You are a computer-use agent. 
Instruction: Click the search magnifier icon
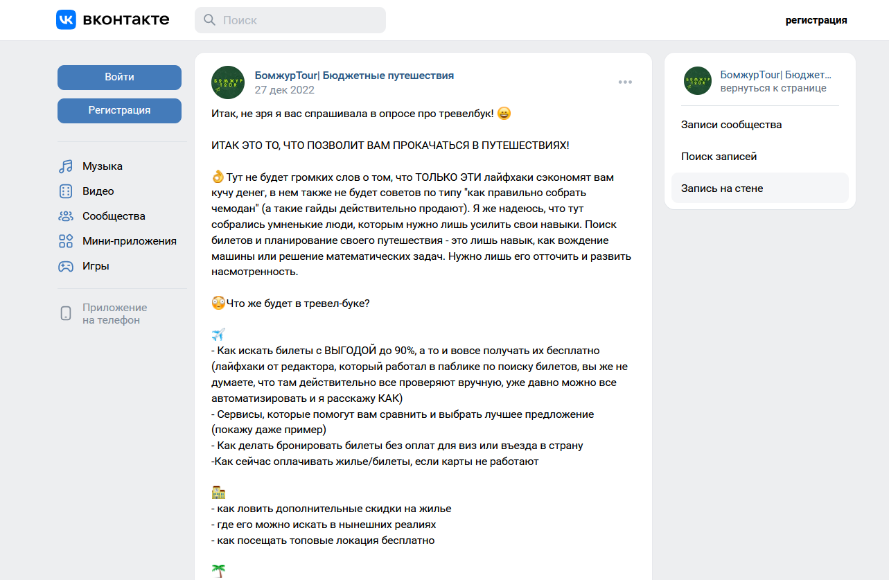pyautogui.click(x=209, y=21)
